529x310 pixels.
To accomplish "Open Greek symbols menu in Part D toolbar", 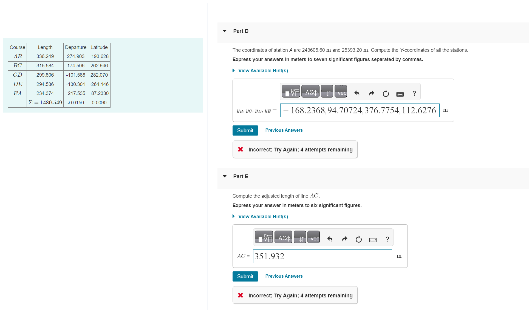I will click(x=310, y=92).
